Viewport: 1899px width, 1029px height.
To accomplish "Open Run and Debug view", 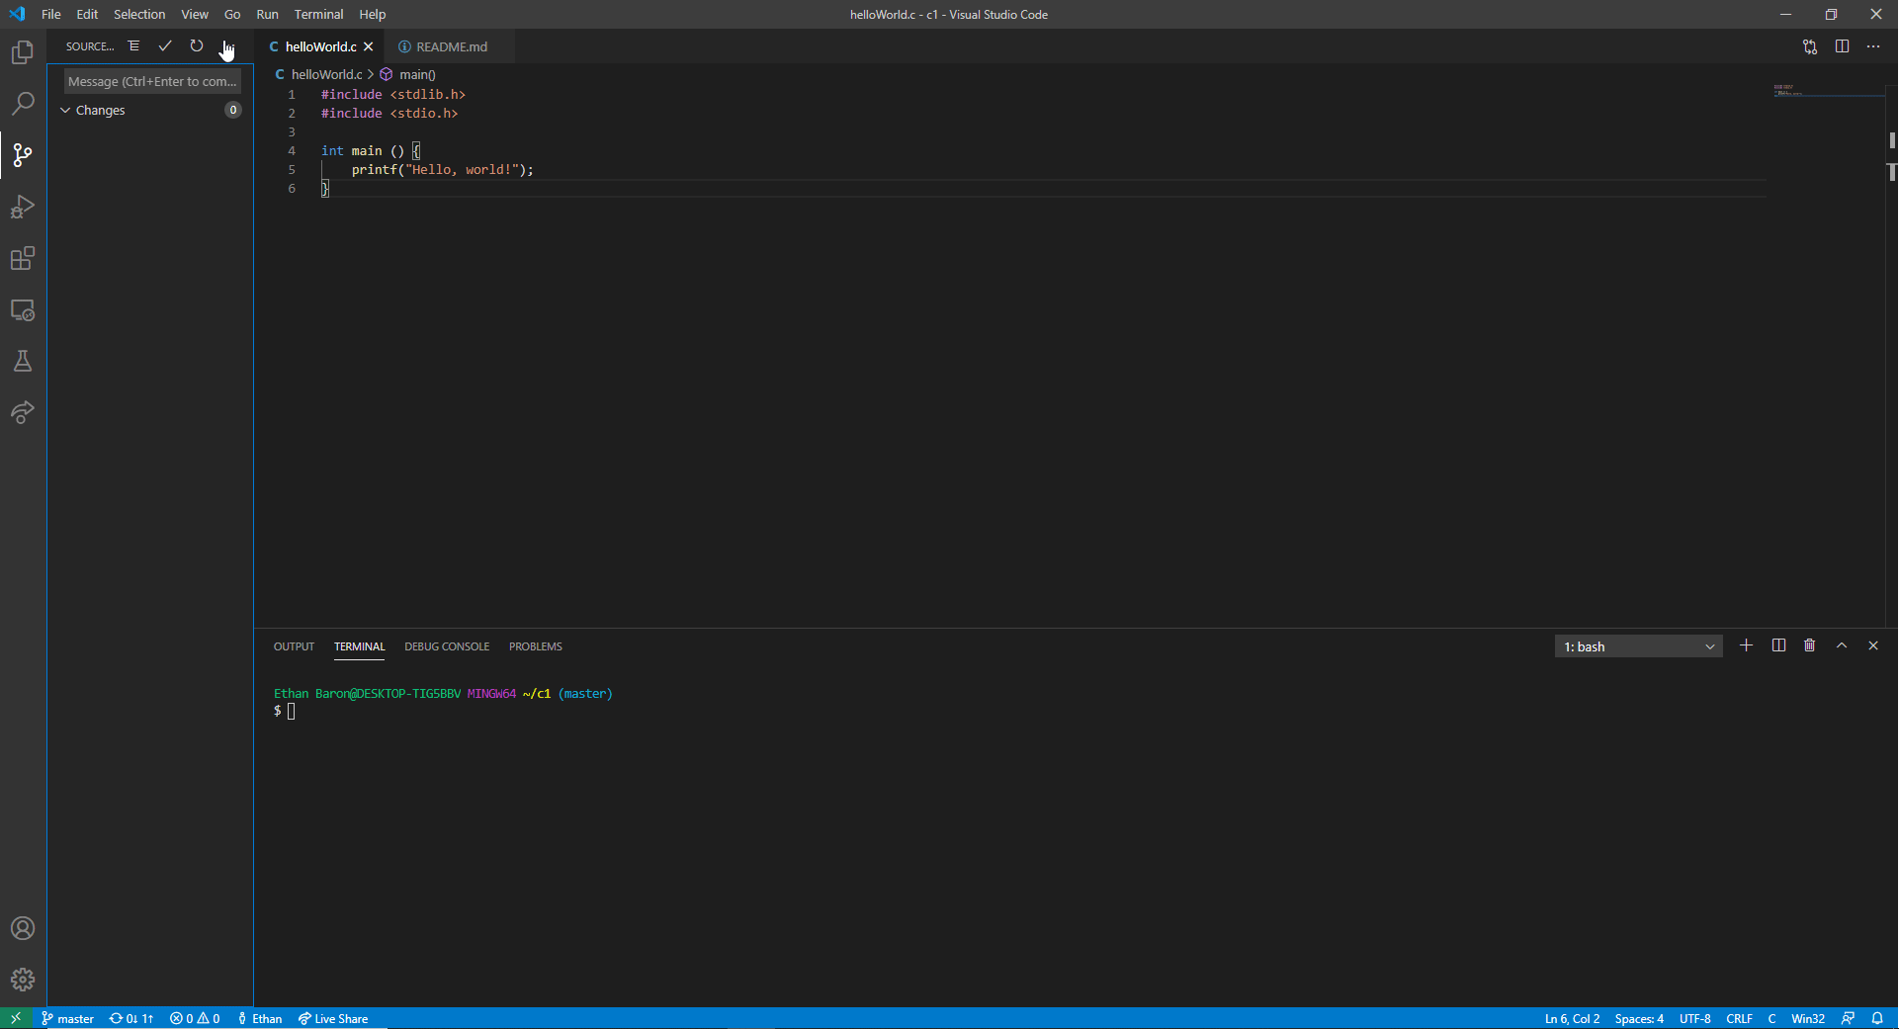I will pyautogui.click(x=23, y=207).
